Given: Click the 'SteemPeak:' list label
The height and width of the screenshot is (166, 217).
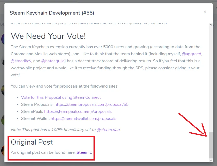Looking at the screenshot, I should [32, 112].
